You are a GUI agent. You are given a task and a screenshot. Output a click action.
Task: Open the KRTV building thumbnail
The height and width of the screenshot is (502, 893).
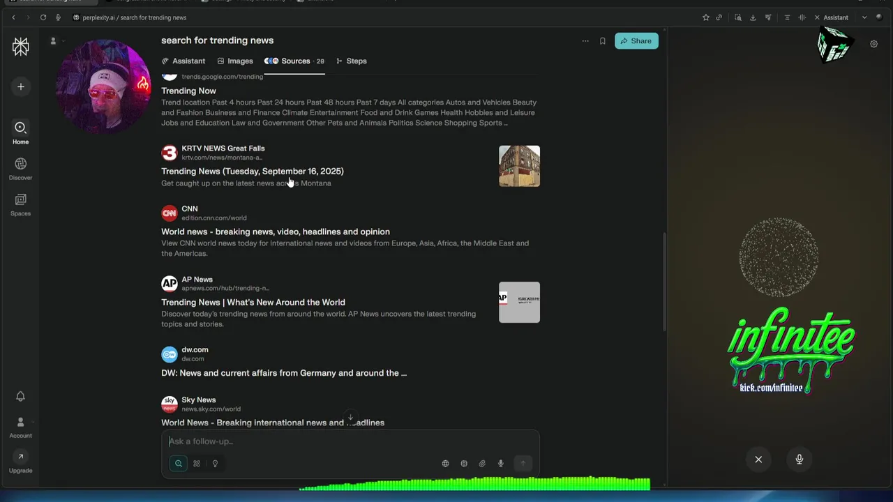[519, 166]
